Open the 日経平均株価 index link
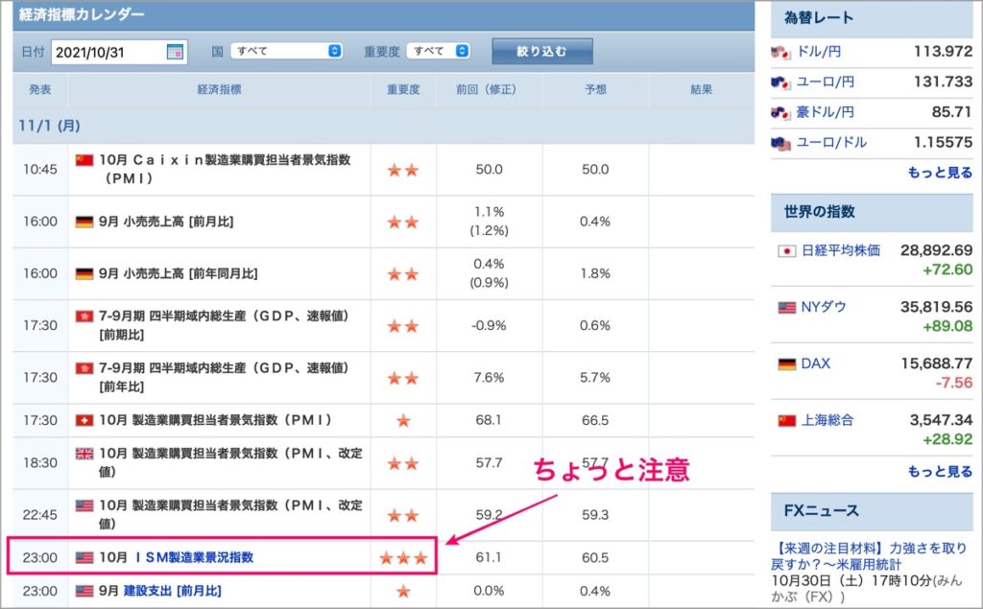 841,250
